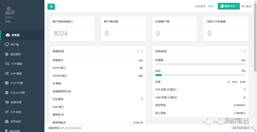This screenshot has width=257, height=132.
Task: Close the 配置信息 panel
Action: click(x=142, y=51)
